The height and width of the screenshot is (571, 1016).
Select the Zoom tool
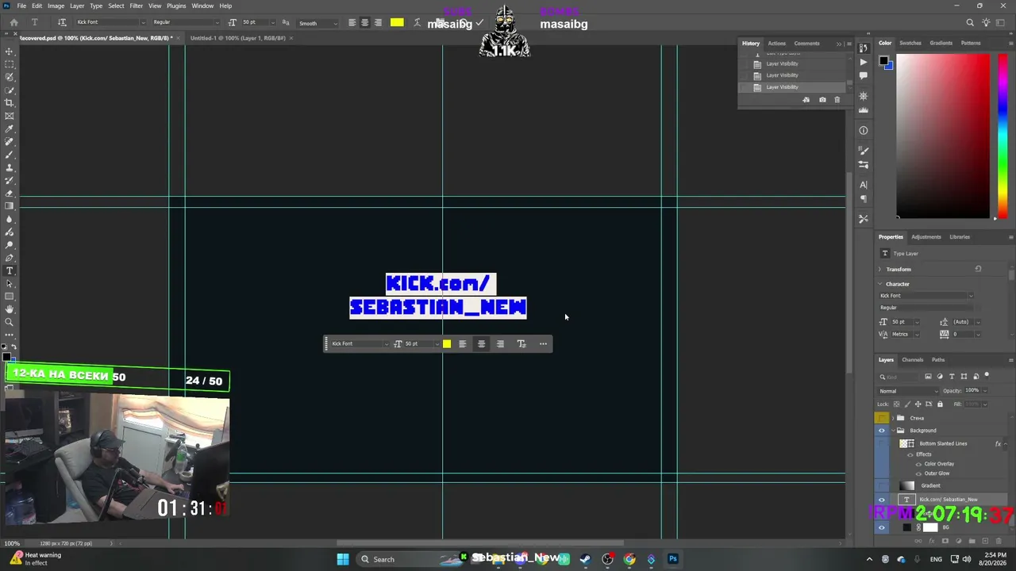tap(10, 322)
